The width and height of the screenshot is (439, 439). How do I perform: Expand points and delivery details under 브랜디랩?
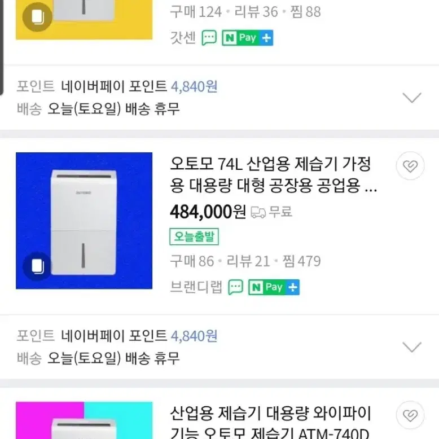[x=411, y=347]
